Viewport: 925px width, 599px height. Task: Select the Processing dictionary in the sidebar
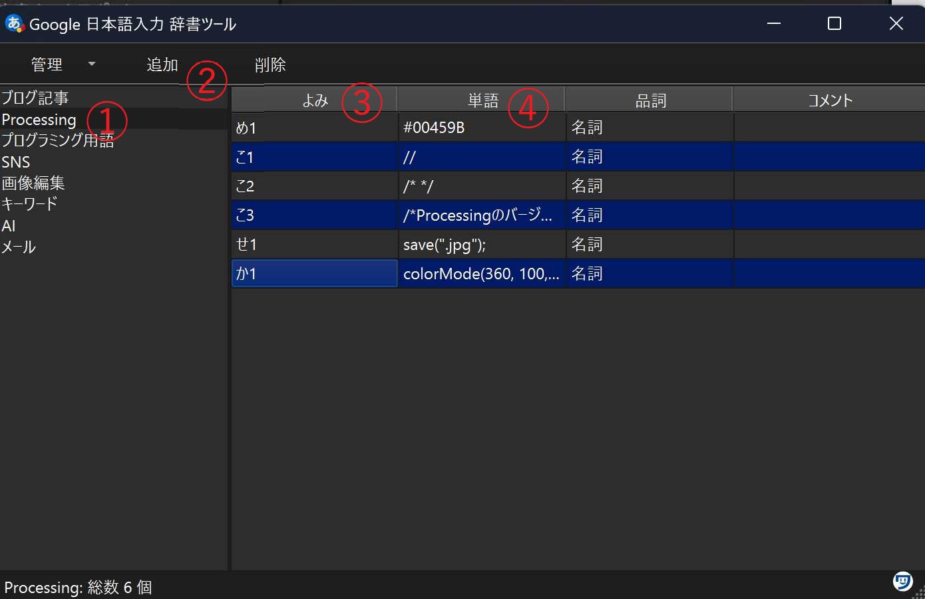(39, 120)
